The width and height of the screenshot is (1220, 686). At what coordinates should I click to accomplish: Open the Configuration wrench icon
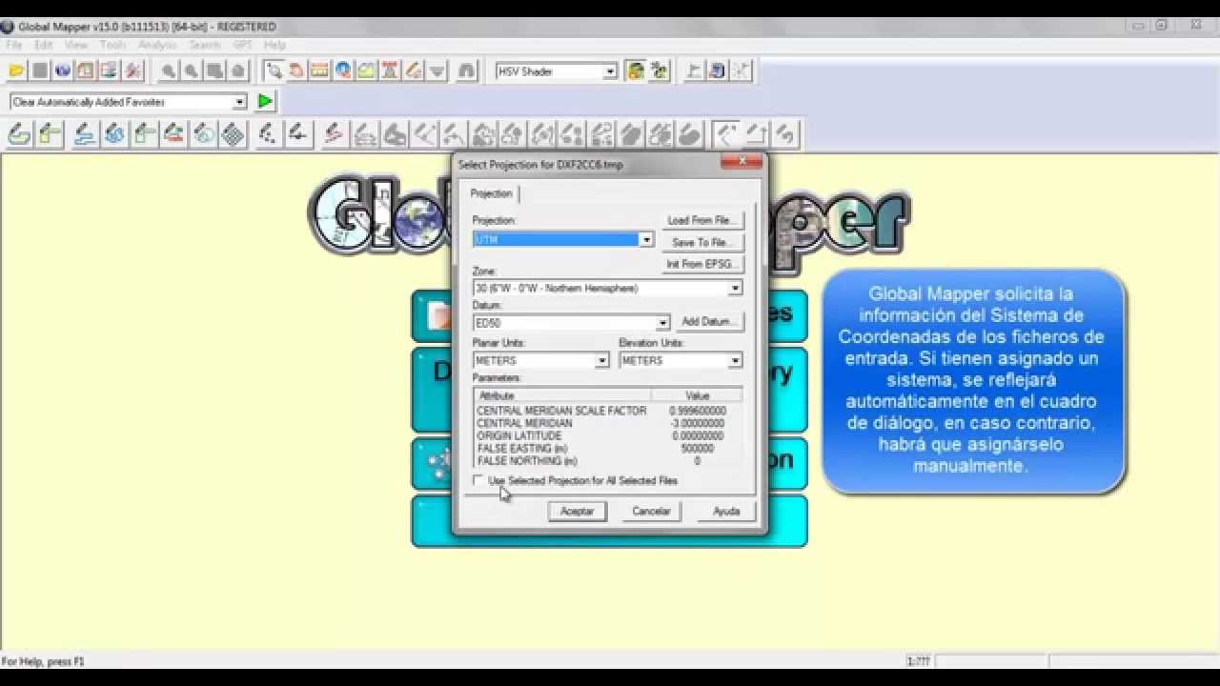click(133, 71)
